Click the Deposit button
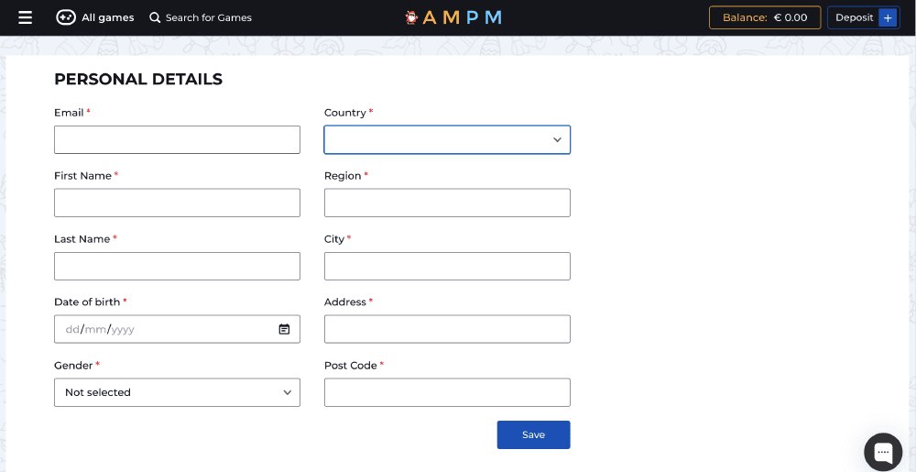This screenshot has height=472, width=916. coord(863,17)
